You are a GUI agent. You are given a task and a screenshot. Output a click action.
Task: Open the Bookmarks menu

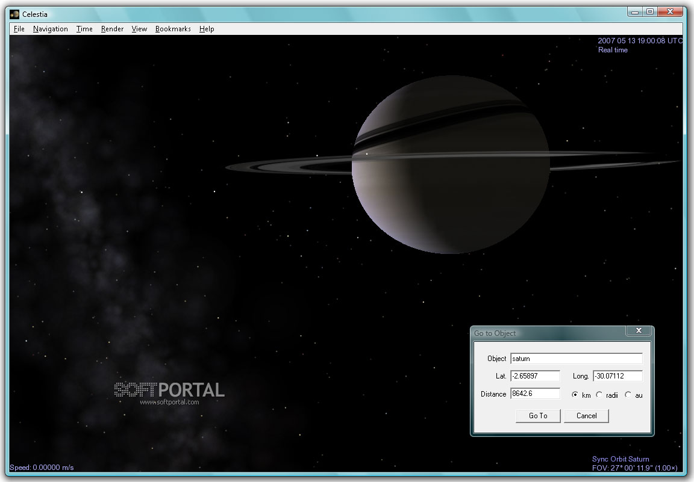pos(173,29)
